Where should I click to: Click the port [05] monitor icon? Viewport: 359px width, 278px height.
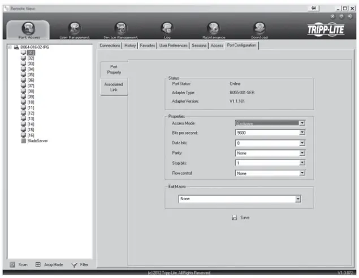pyautogui.click(x=23, y=74)
